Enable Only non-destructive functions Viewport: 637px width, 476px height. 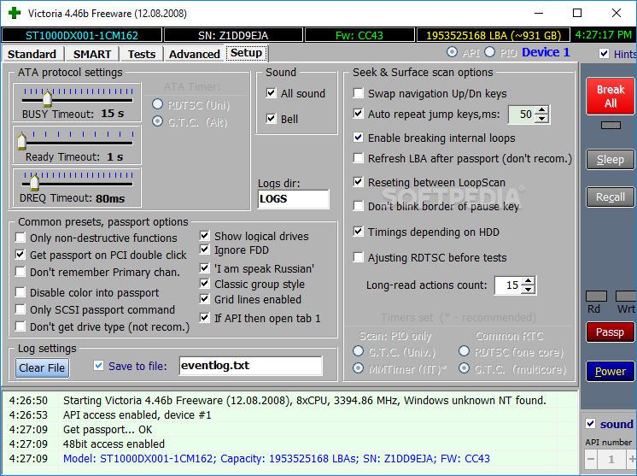20,237
